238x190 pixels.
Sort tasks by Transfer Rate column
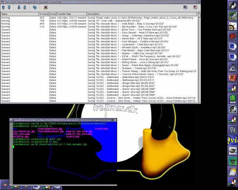click(x=72, y=14)
